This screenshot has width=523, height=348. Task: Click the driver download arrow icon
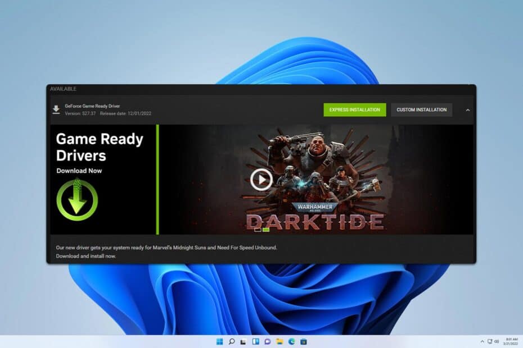56,109
